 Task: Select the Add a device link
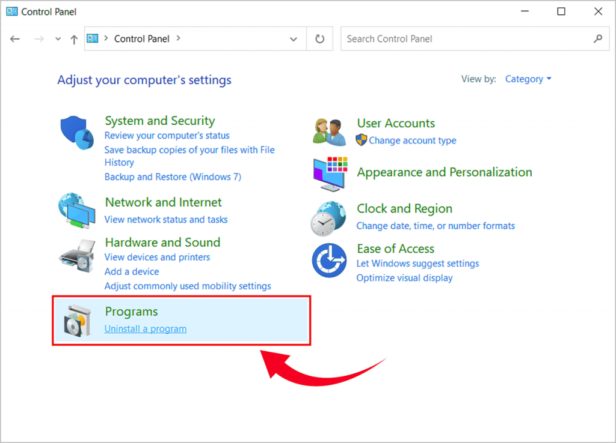point(132,272)
